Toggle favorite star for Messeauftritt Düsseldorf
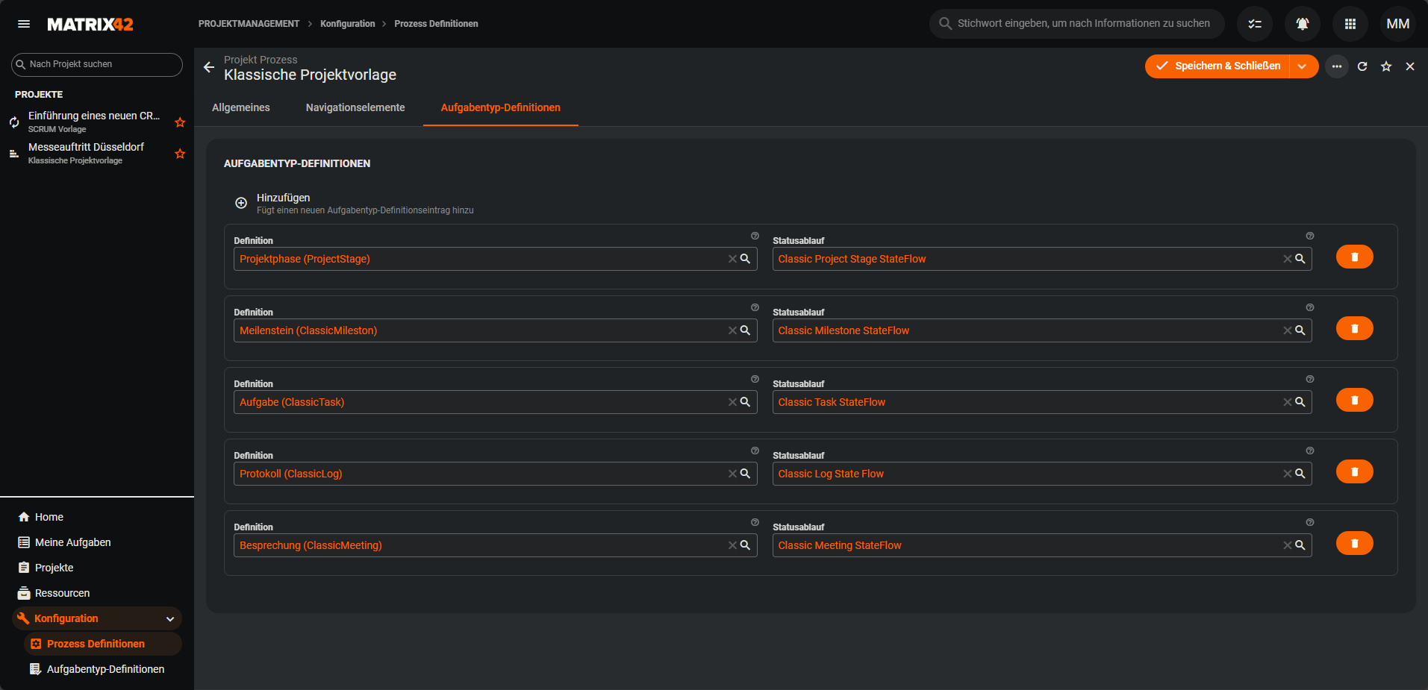Viewport: 1428px width, 690px height. pyautogui.click(x=180, y=154)
